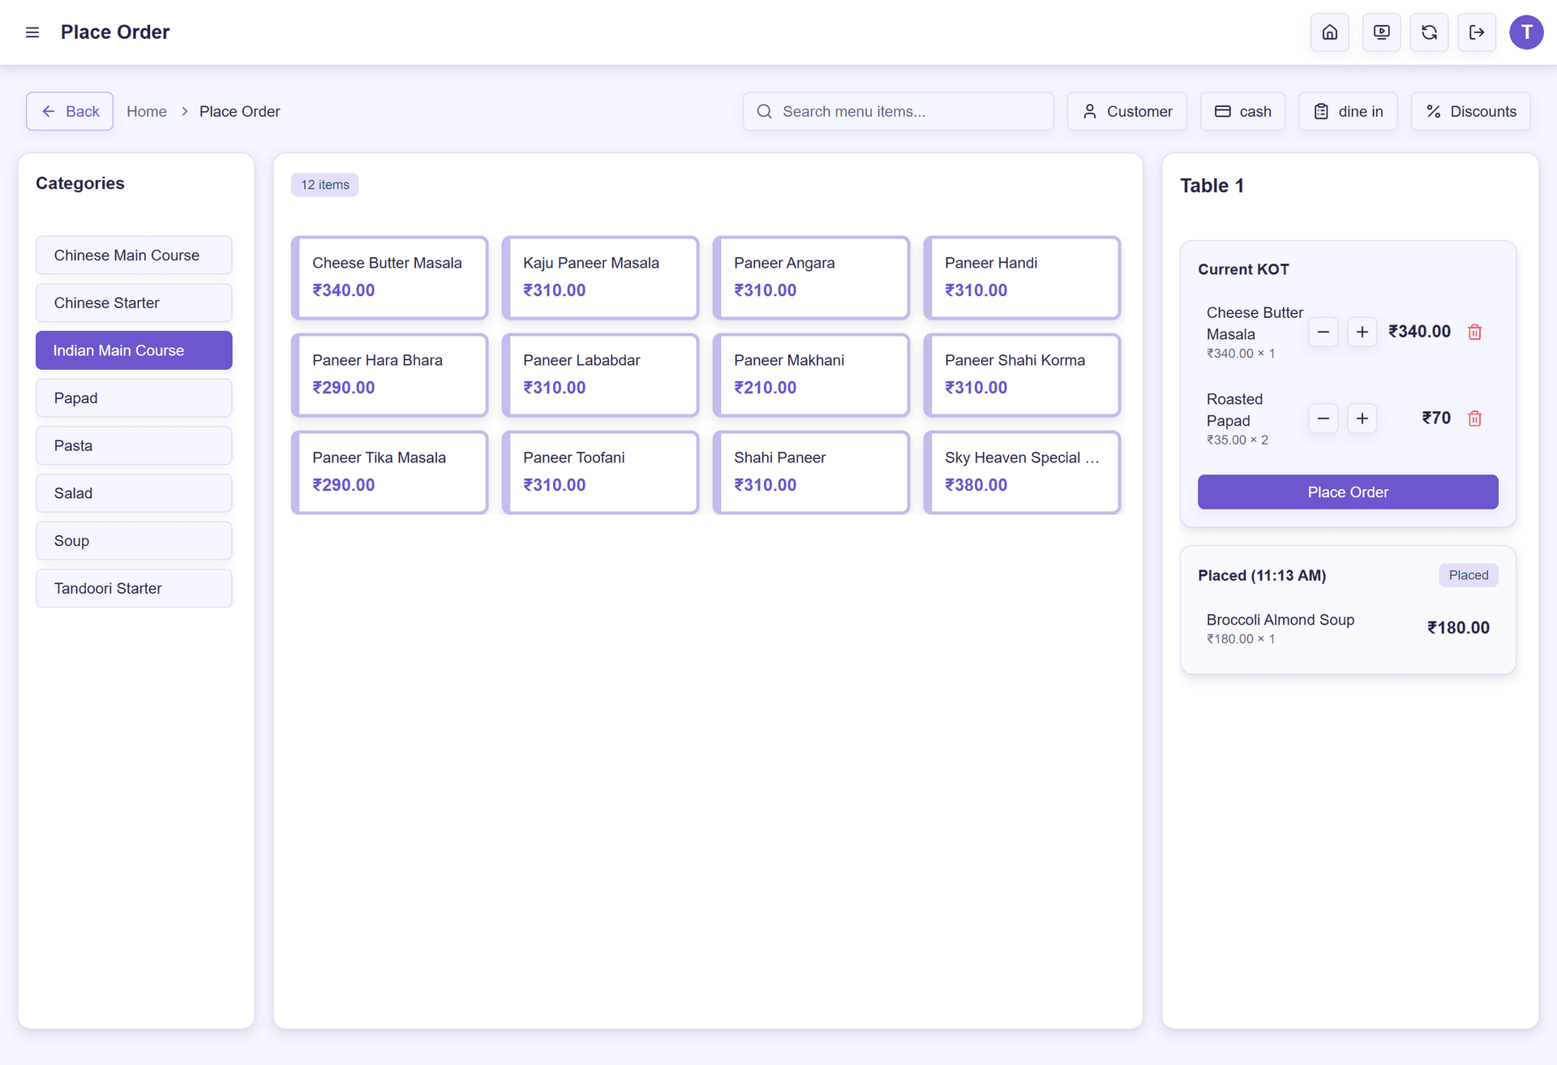
Task: Switch to the Soup category
Action: click(134, 540)
